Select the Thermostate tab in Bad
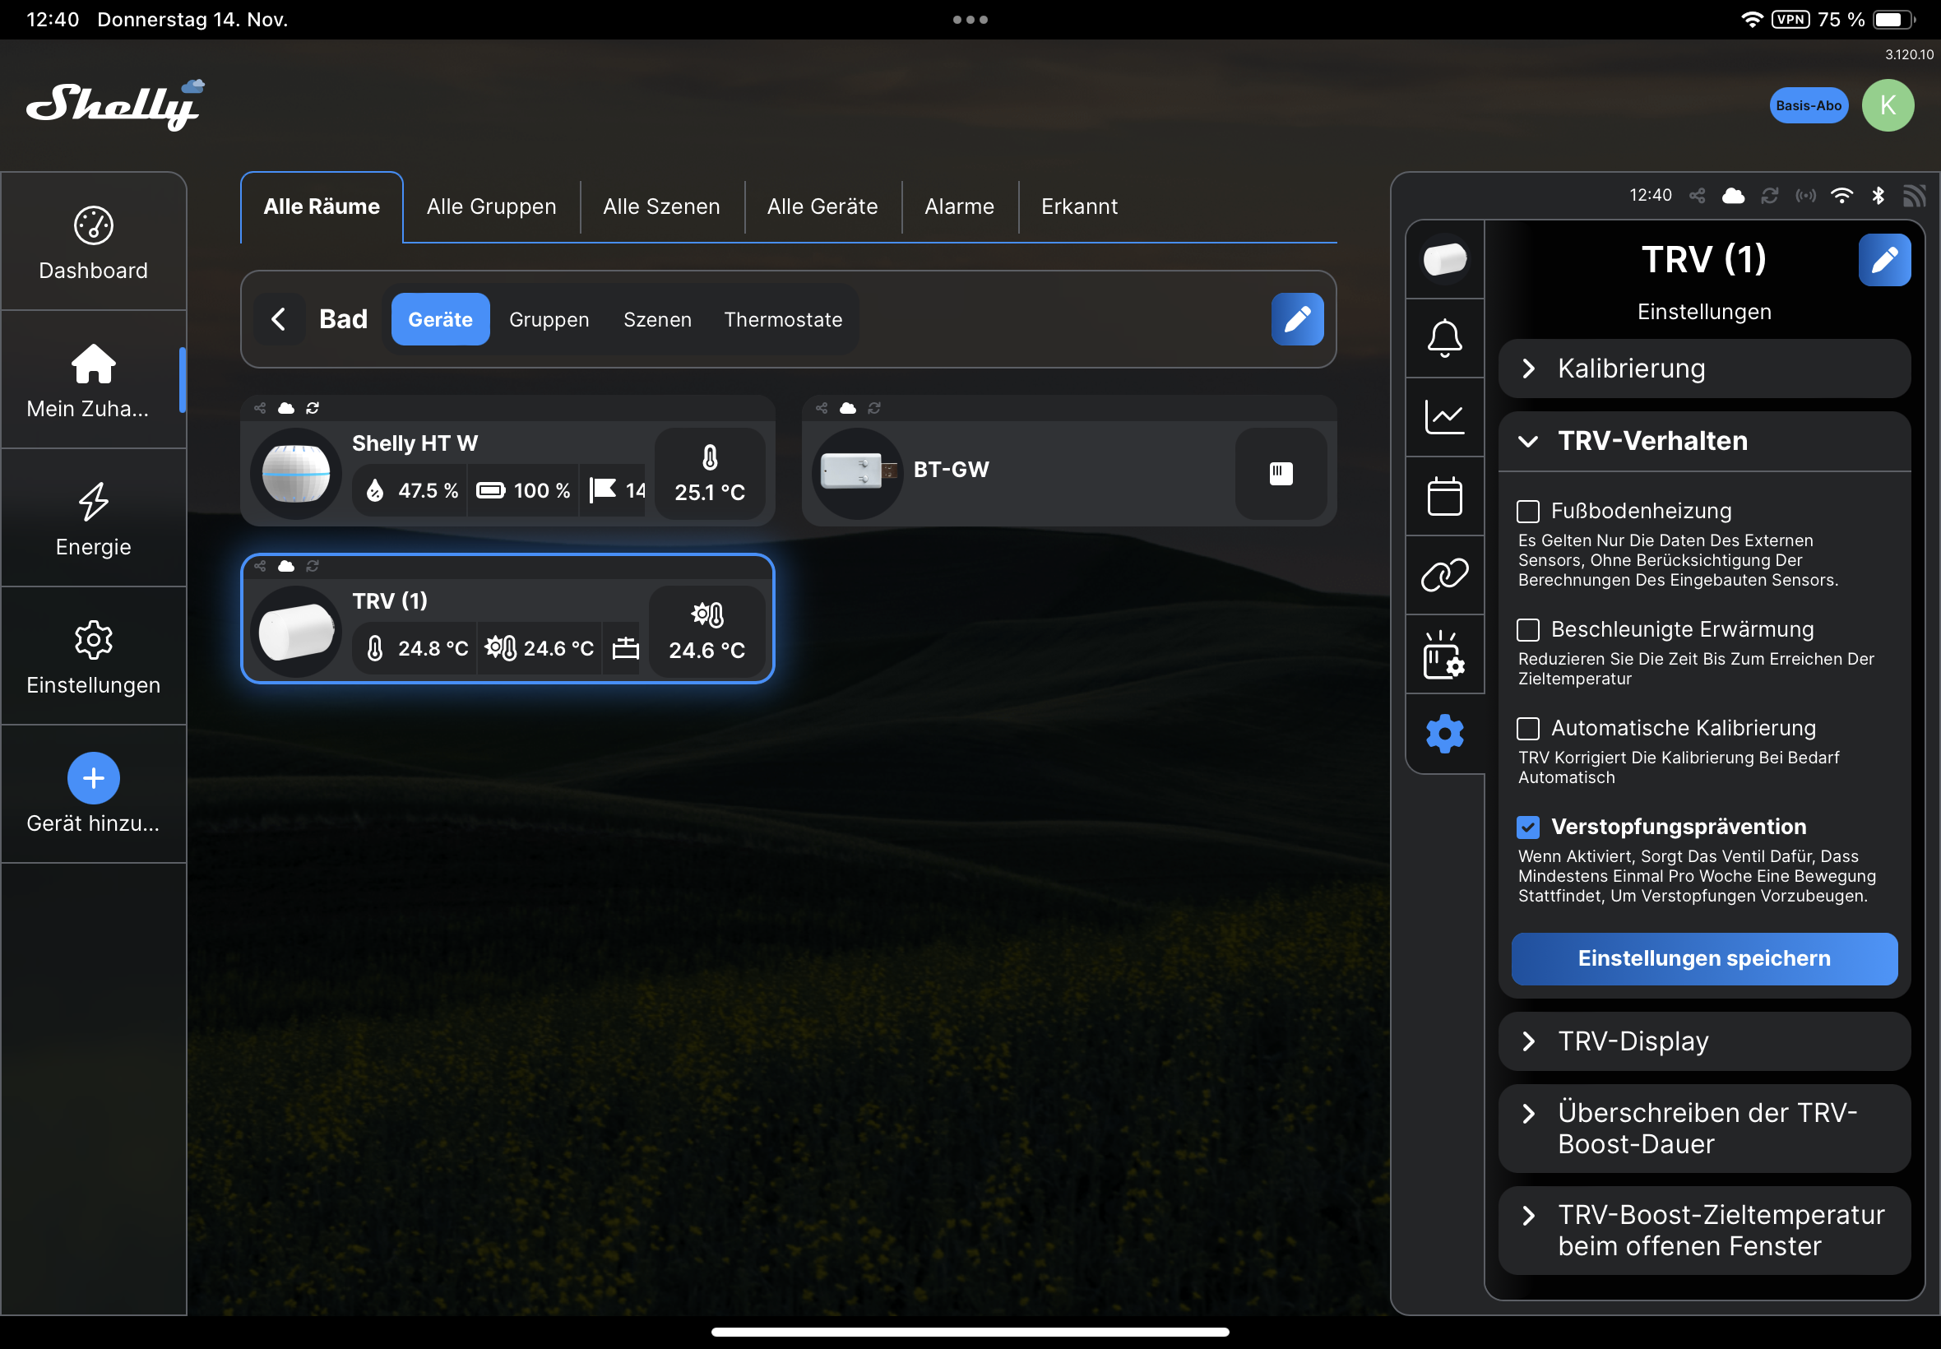1941x1349 pixels. [782, 319]
